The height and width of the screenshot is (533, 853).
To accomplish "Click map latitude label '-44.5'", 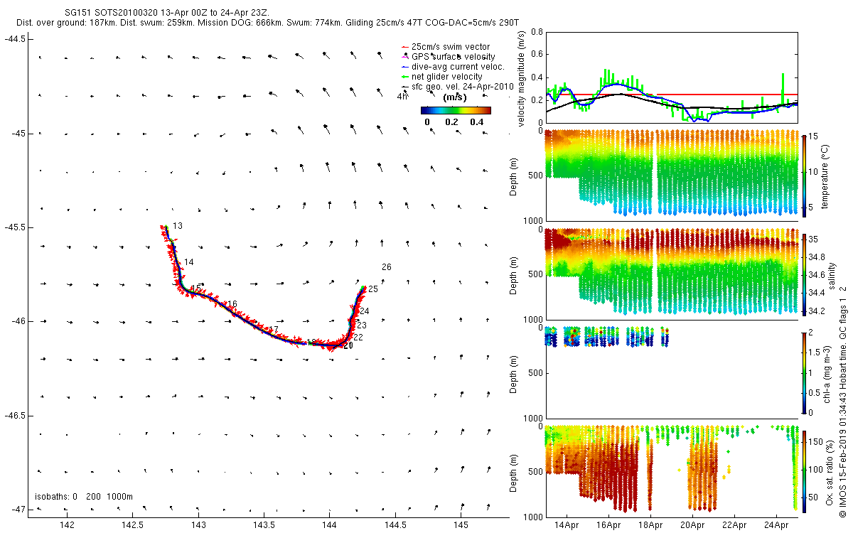I will 15,39.
